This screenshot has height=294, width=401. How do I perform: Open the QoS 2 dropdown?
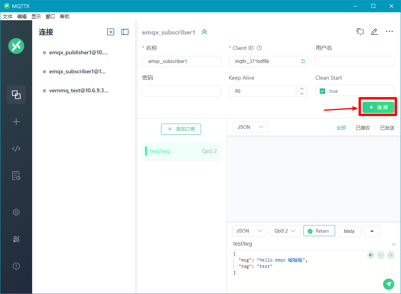285,231
